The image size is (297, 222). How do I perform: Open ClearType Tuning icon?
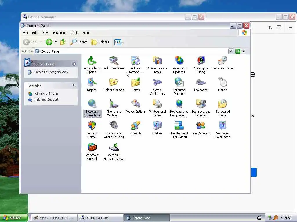pyautogui.click(x=201, y=65)
